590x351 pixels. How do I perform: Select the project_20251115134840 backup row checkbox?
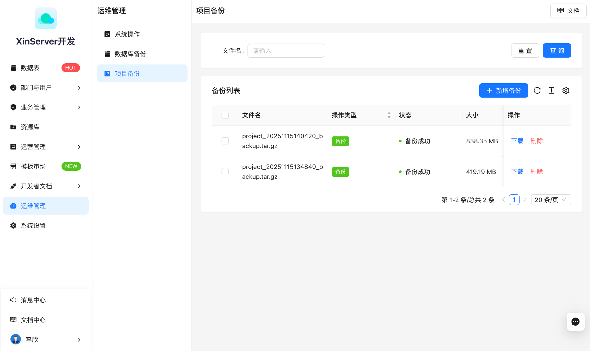225,172
